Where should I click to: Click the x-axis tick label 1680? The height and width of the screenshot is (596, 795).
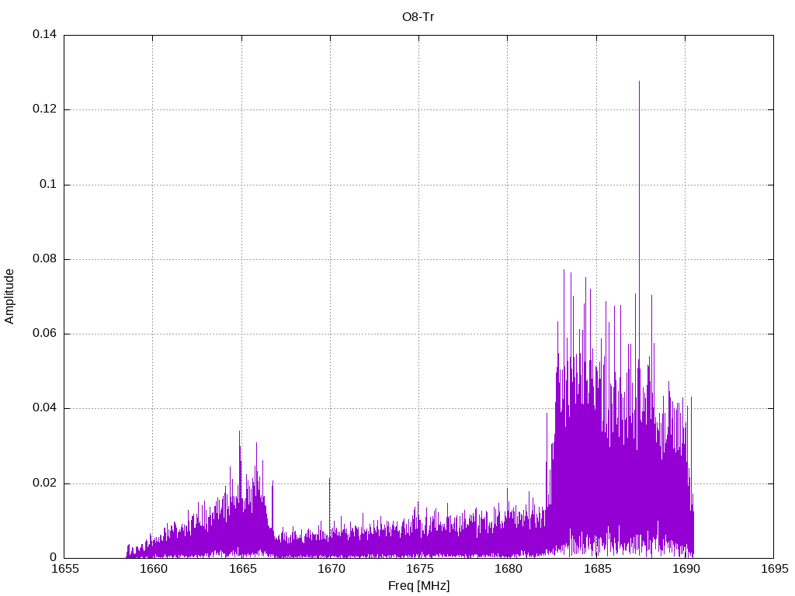pos(508,569)
